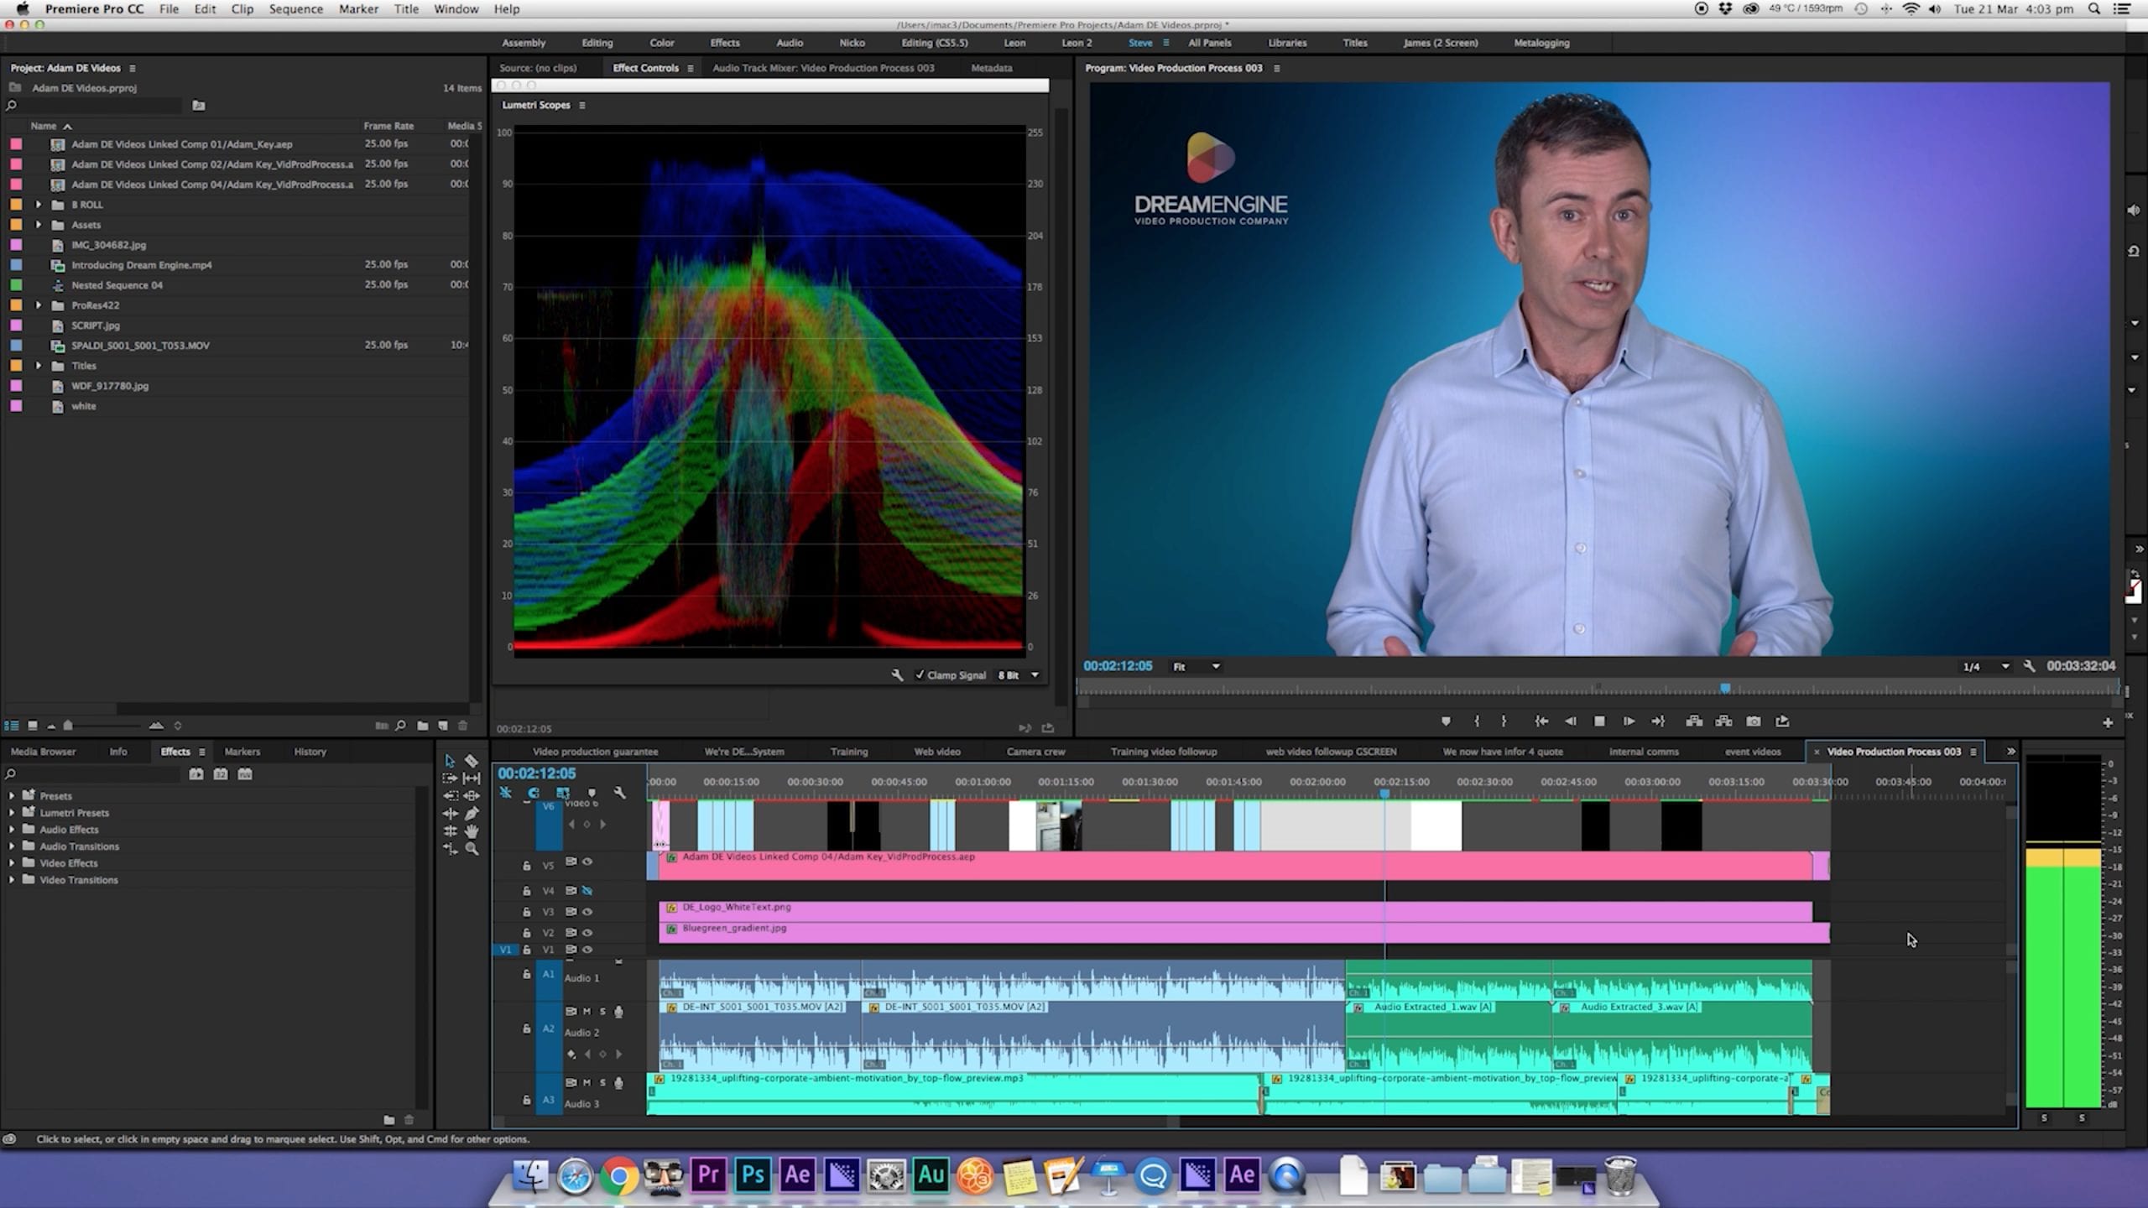Click Mark In bracket button
2148x1208 pixels.
pos(1477,721)
